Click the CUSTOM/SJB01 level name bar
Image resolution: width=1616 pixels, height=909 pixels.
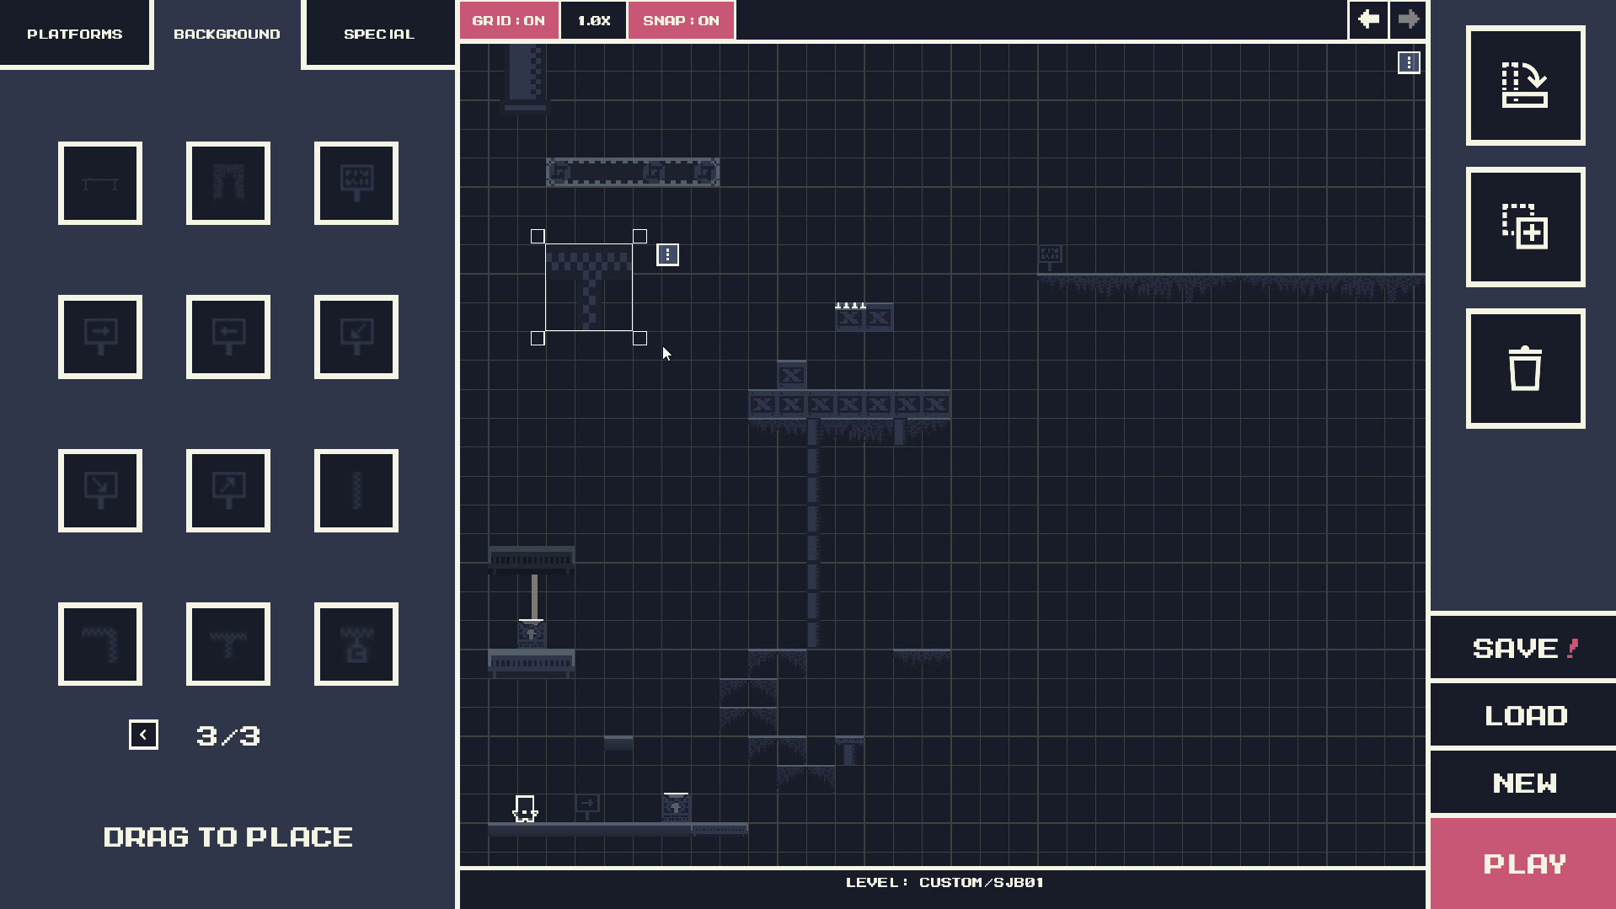(x=945, y=882)
